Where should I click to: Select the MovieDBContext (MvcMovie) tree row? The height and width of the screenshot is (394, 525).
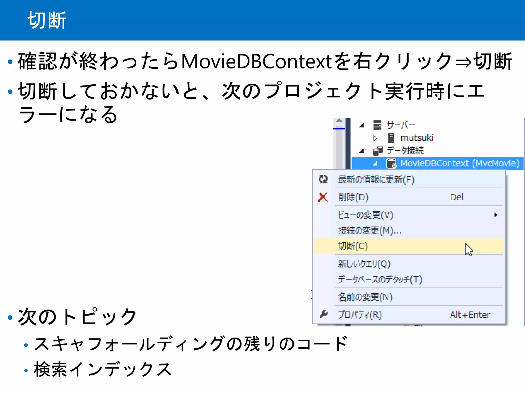click(x=437, y=163)
